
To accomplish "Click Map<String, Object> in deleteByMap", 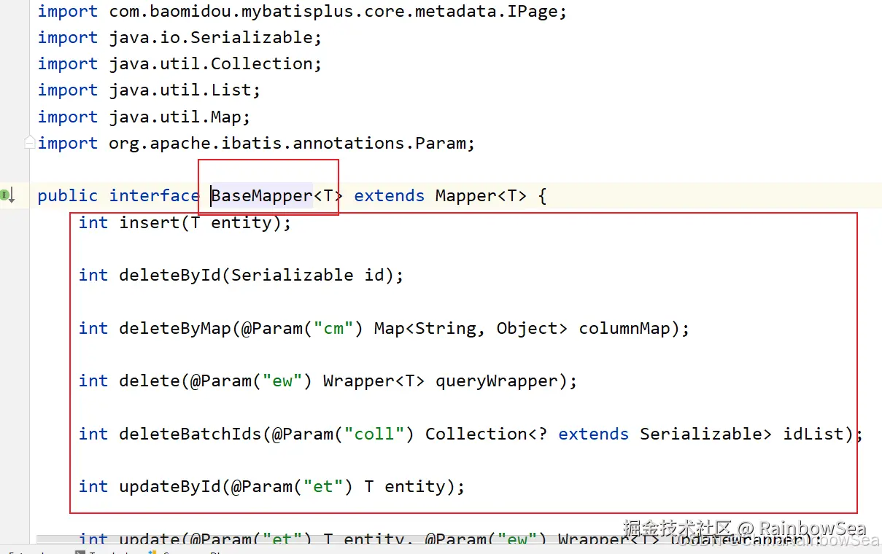I will 471,328.
